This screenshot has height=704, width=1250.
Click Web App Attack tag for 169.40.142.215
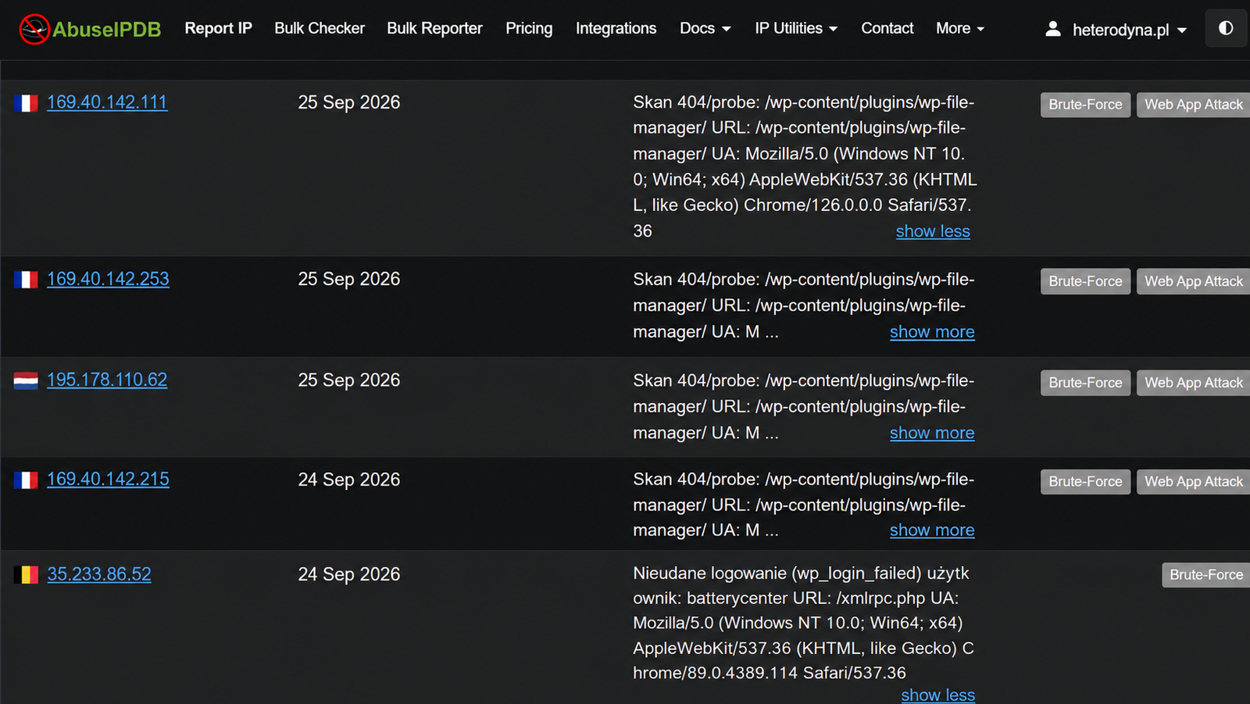pyautogui.click(x=1193, y=482)
